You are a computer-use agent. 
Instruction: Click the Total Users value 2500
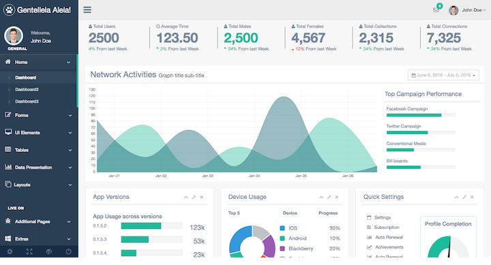pos(104,38)
